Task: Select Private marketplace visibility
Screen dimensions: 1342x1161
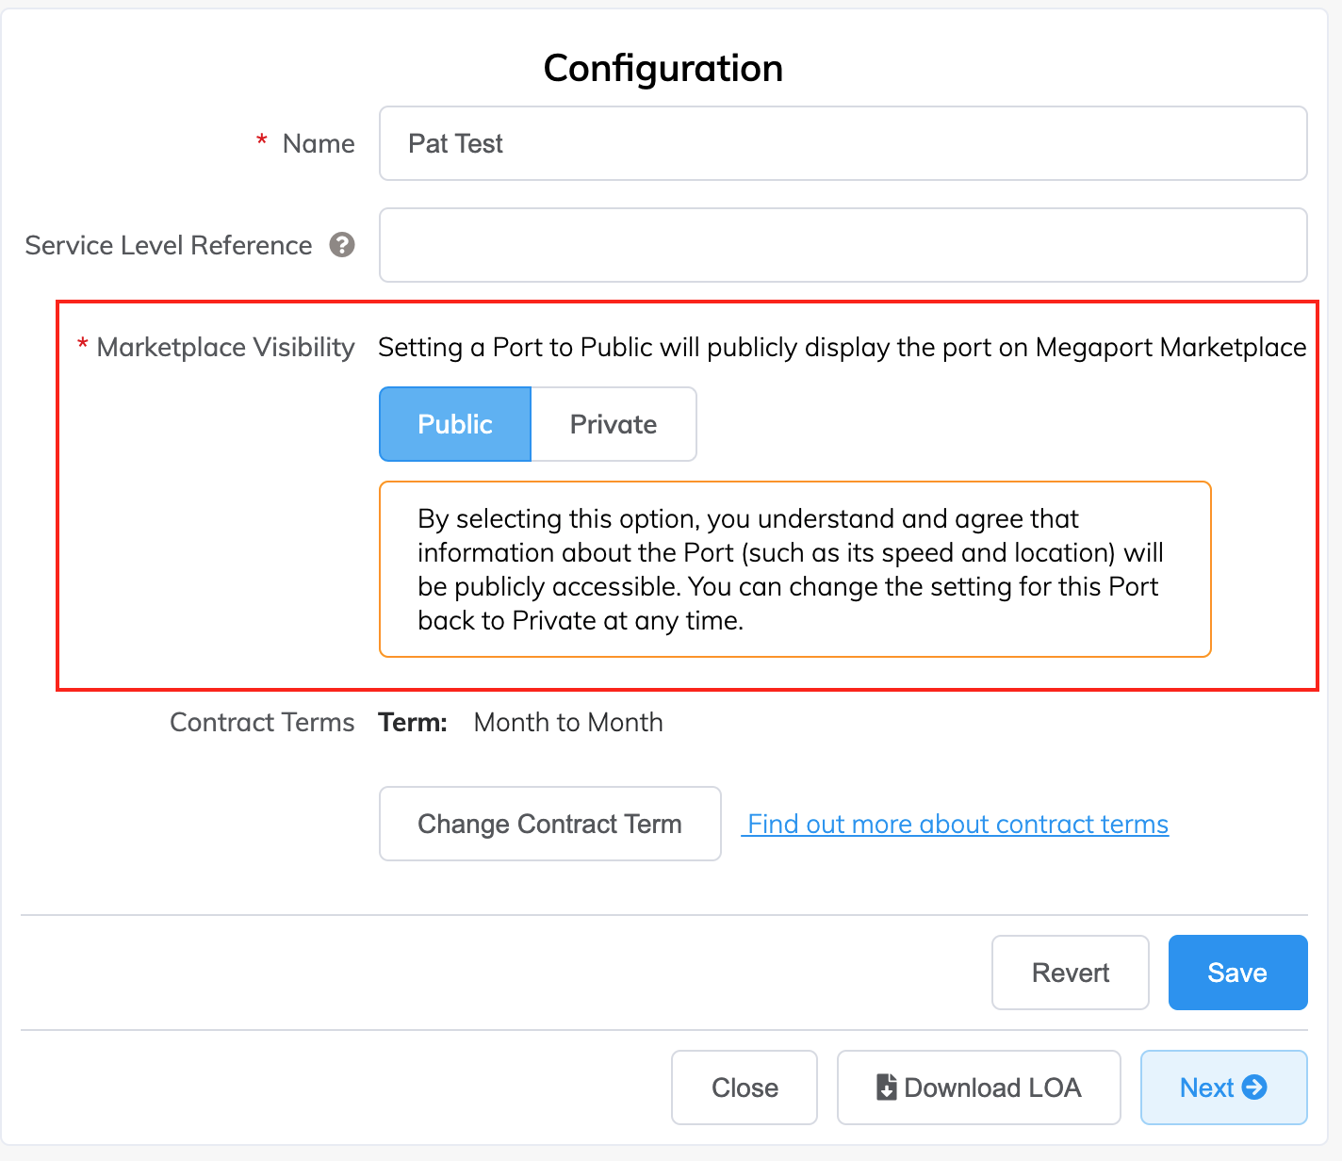Action: [614, 424]
